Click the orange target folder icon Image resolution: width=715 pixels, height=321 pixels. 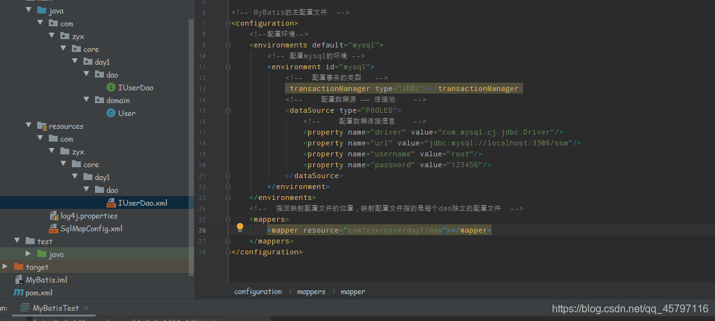click(19, 267)
